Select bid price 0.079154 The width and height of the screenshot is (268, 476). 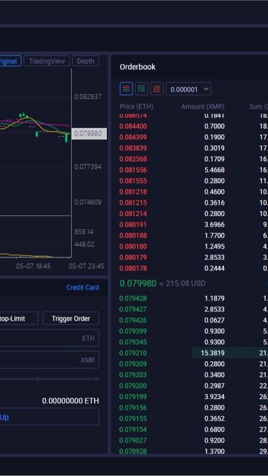(133, 430)
